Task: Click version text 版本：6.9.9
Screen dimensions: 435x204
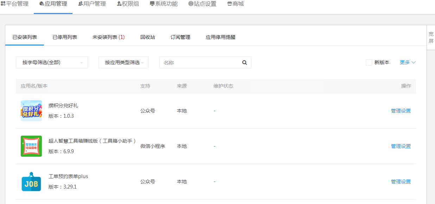Action: click(x=61, y=151)
